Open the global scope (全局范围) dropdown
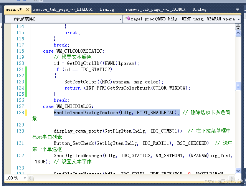 (x=64, y=19)
